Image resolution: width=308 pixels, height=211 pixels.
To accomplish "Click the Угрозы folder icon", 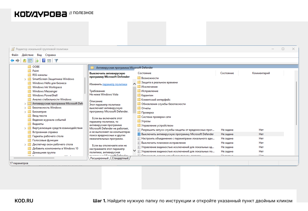I will pyautogui.click(x=139, y=121).
